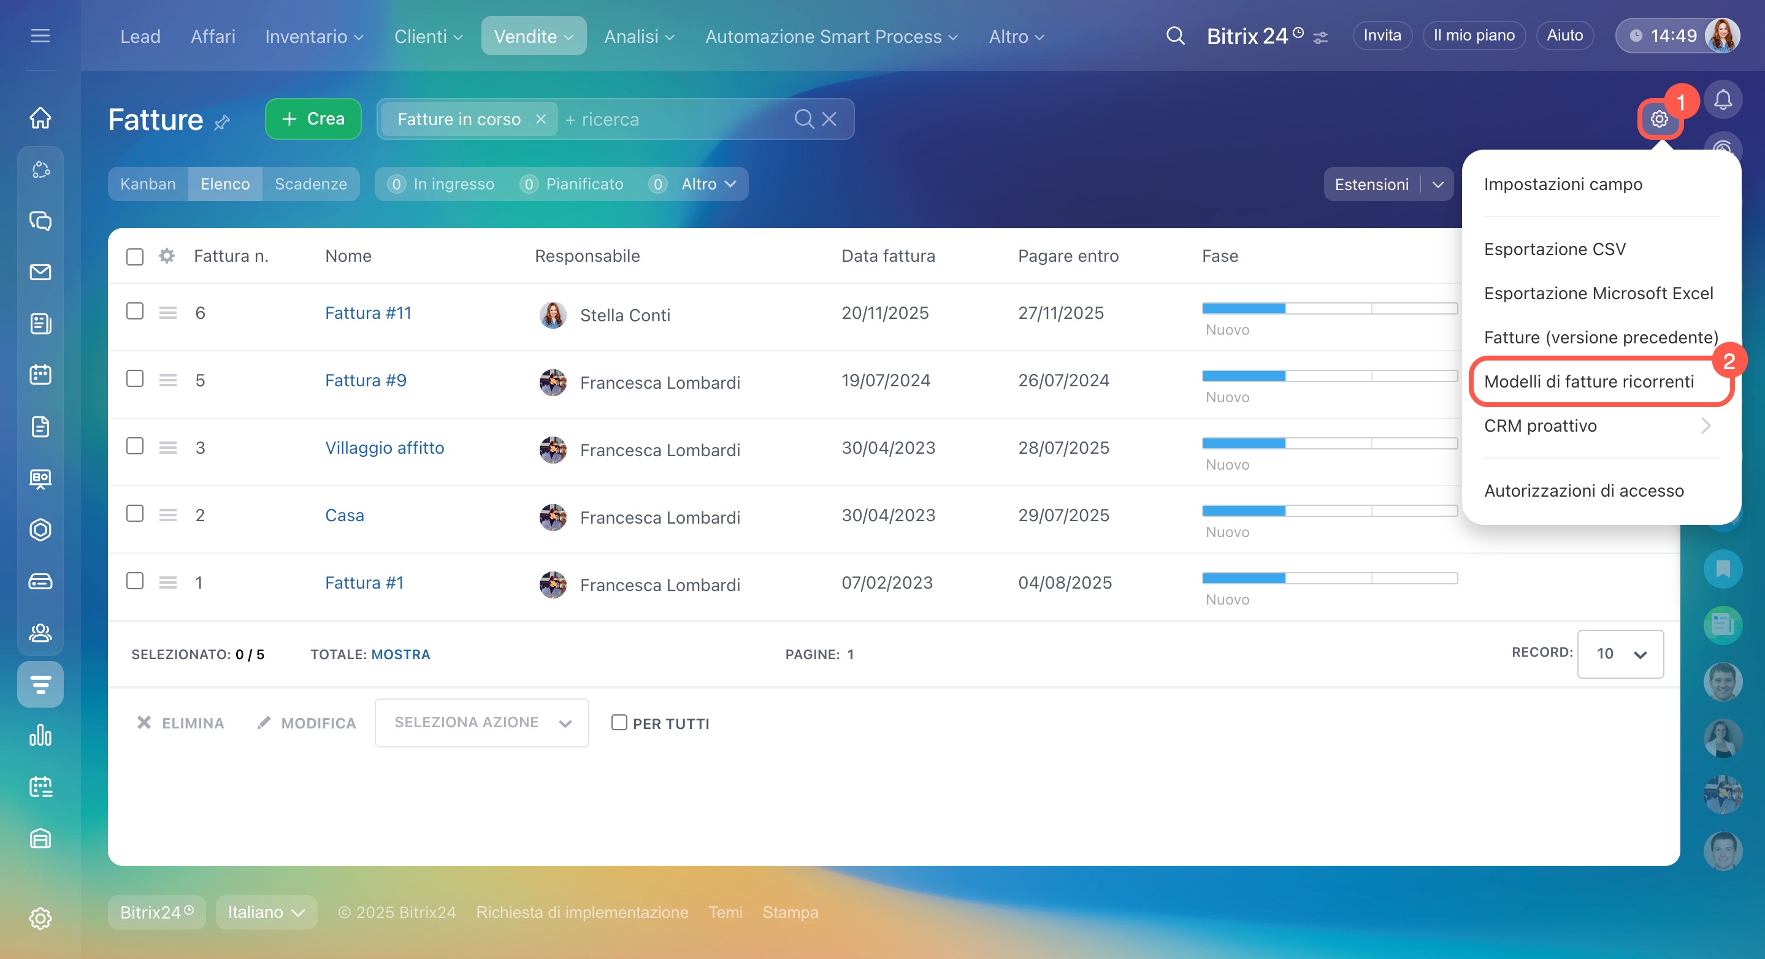Switch to the Kanban view tab
This screenshot has width=1765, height=959.
click(148, 185)
